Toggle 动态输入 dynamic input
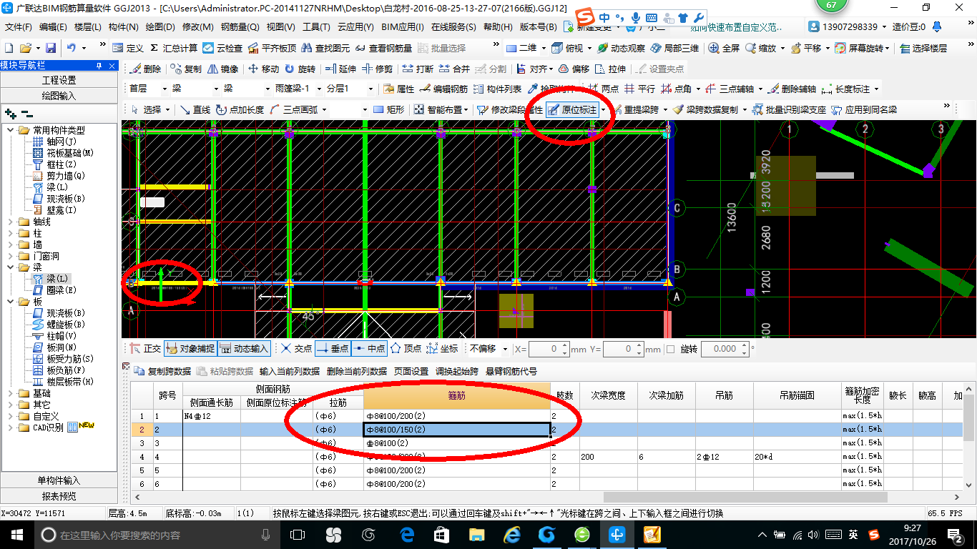 point(243,349)
